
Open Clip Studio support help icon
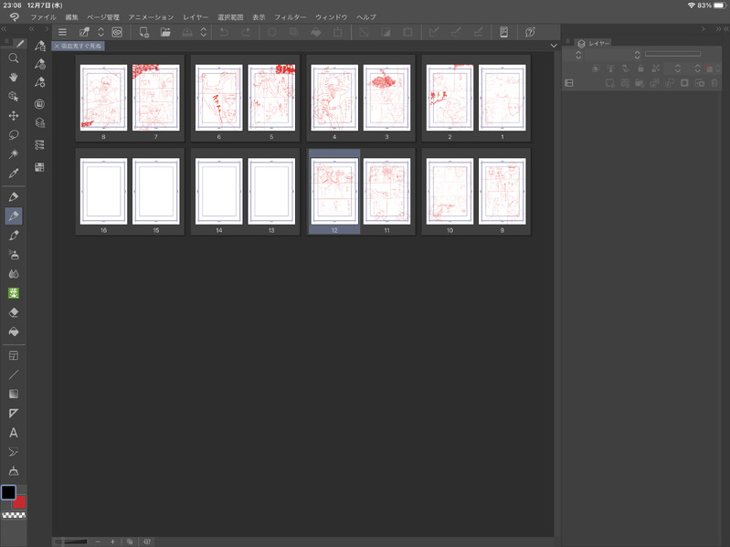point(530,32)
